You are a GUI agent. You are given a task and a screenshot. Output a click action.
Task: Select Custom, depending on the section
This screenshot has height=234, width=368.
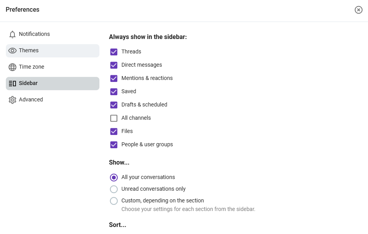pos(114,201)
